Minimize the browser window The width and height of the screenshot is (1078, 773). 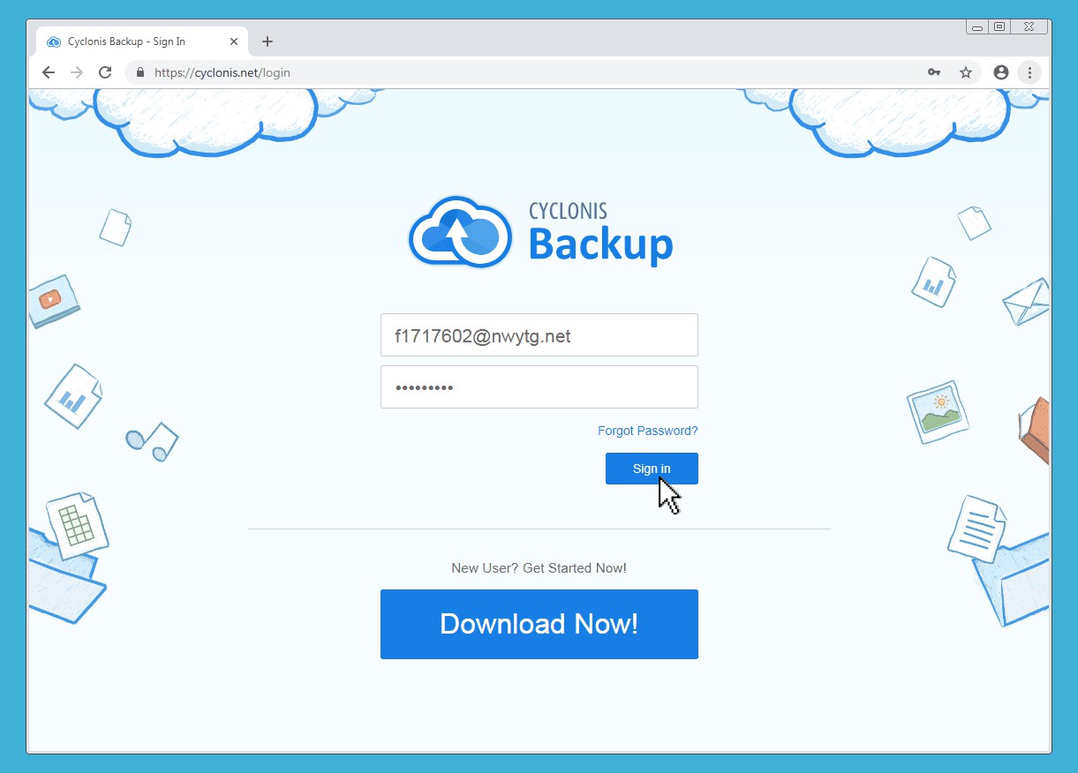tap(976, 26)
